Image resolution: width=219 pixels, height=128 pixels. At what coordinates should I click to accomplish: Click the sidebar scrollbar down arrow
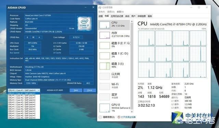pos(132,112)
